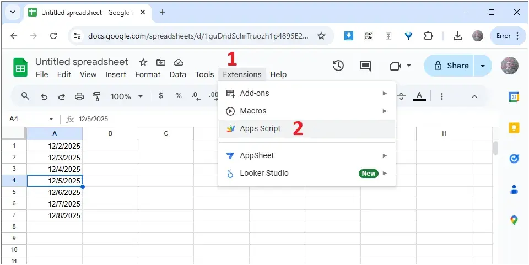Viewport: 529px width, 265px height.
Task: Bookmark this page with star icon
Action: [x=321, y=36]
